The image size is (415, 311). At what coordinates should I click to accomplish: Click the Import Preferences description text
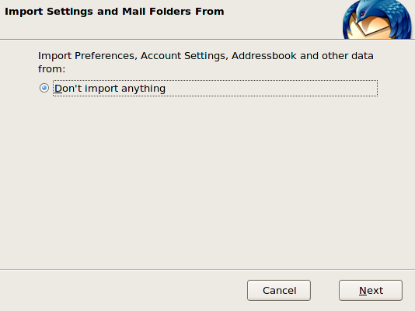tap(206, 62)
